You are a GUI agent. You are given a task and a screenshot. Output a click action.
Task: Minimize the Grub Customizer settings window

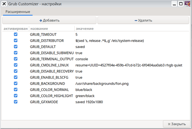(174, 4)
